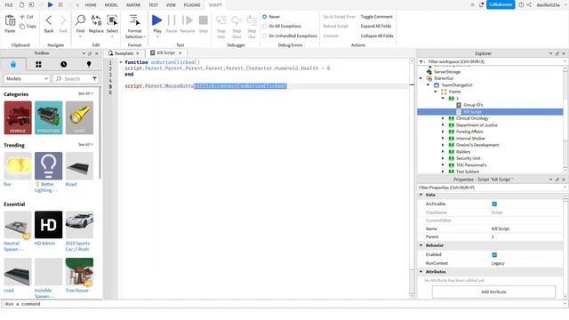Click the Toolbox search filter funnel icon
569x320 pixels.
[94, 78]
